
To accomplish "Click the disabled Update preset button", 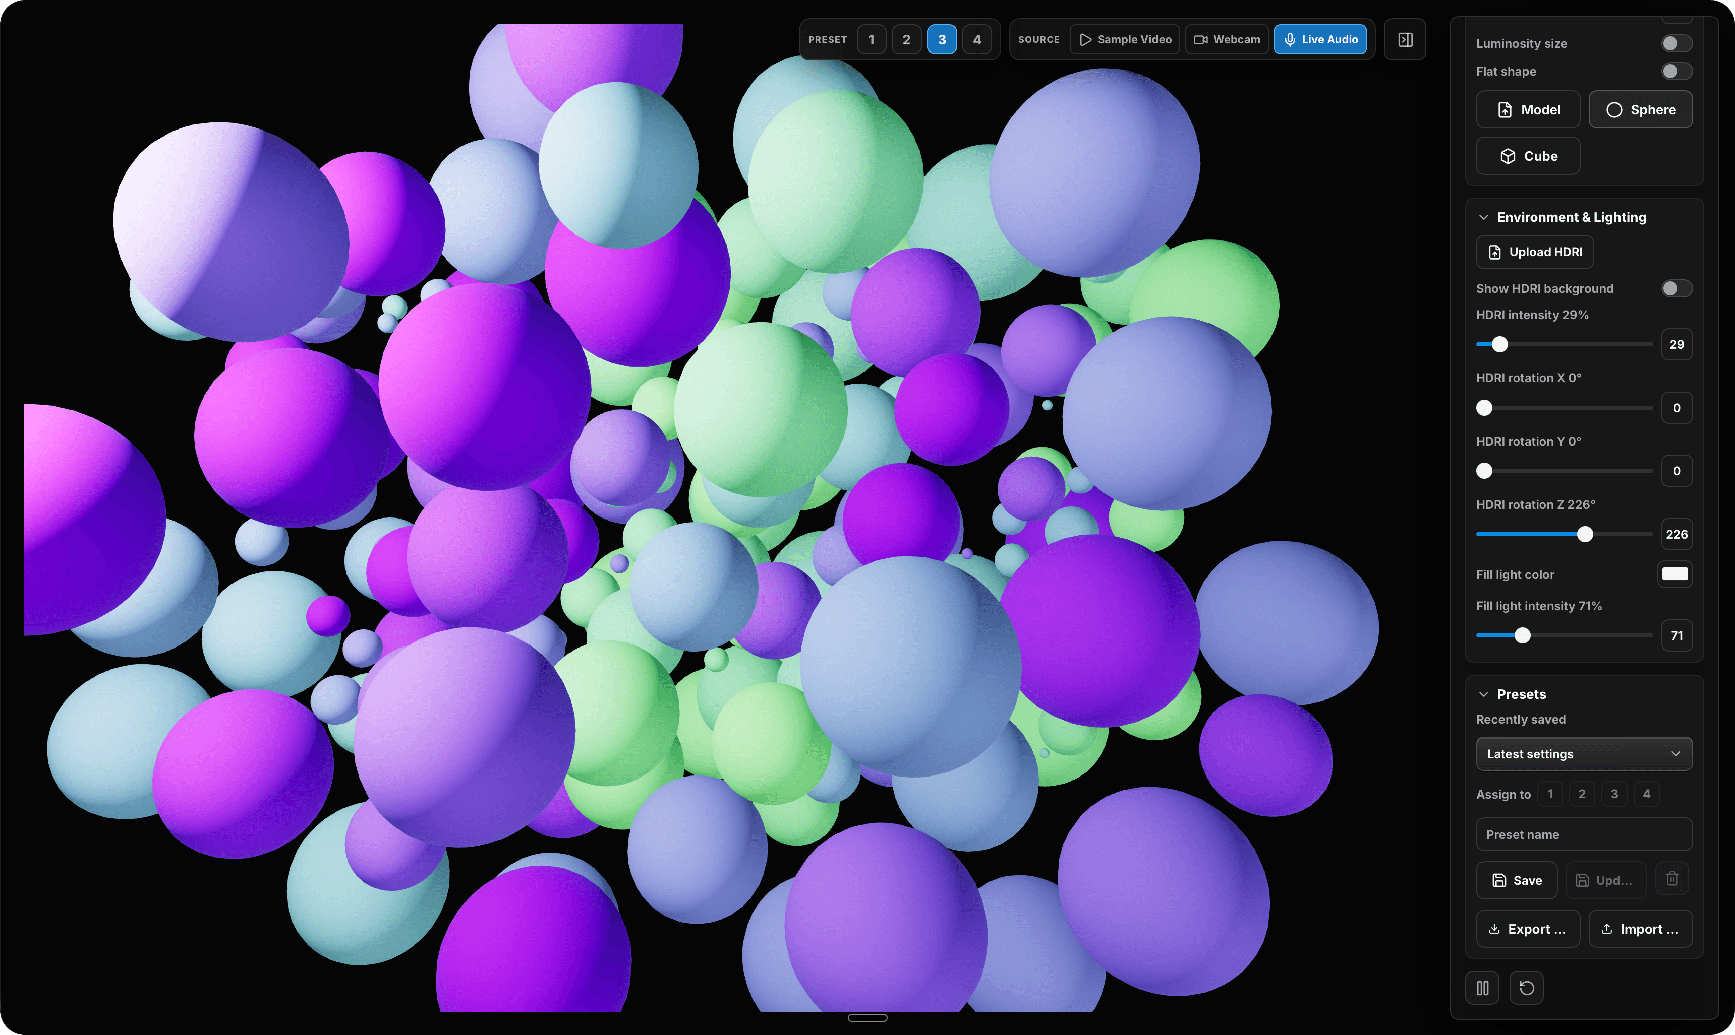I will click(1606, 880).
